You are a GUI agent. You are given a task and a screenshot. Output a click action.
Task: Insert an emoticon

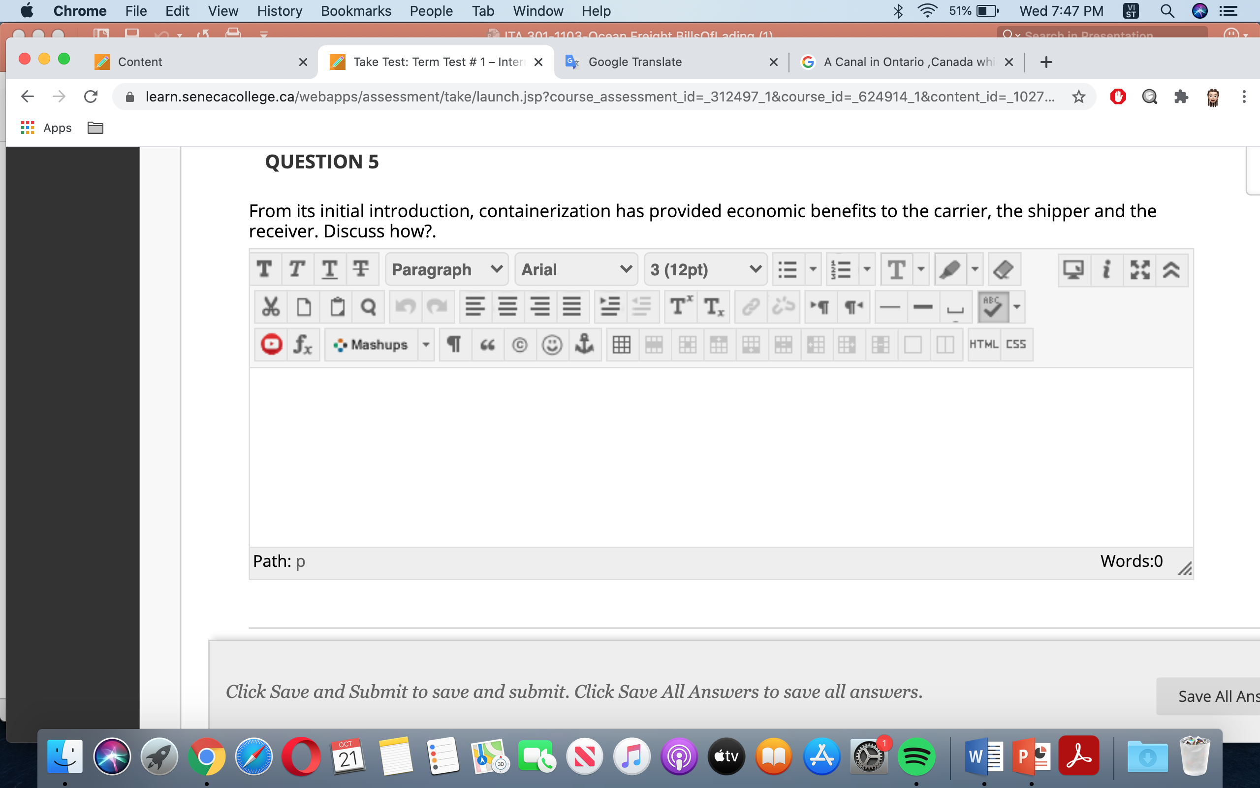pyautogui.click(x=552, y=344)
